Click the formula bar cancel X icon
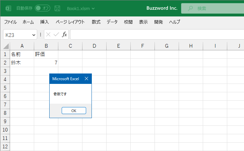 pyautogui.click(x=48, y=35)
